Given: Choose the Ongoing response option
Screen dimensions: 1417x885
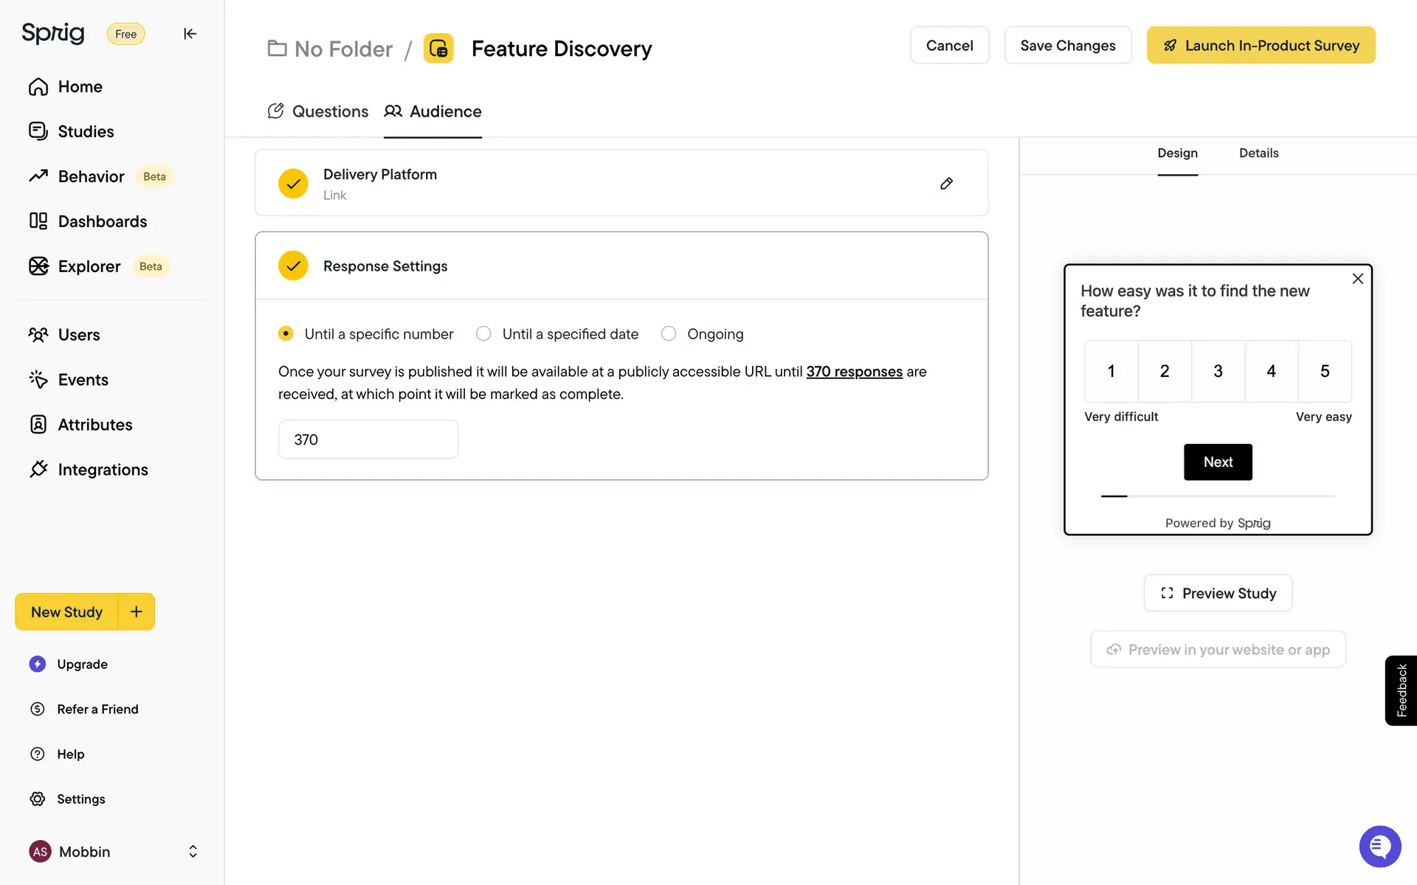Looking at the screenshot, I should point(669,334).
